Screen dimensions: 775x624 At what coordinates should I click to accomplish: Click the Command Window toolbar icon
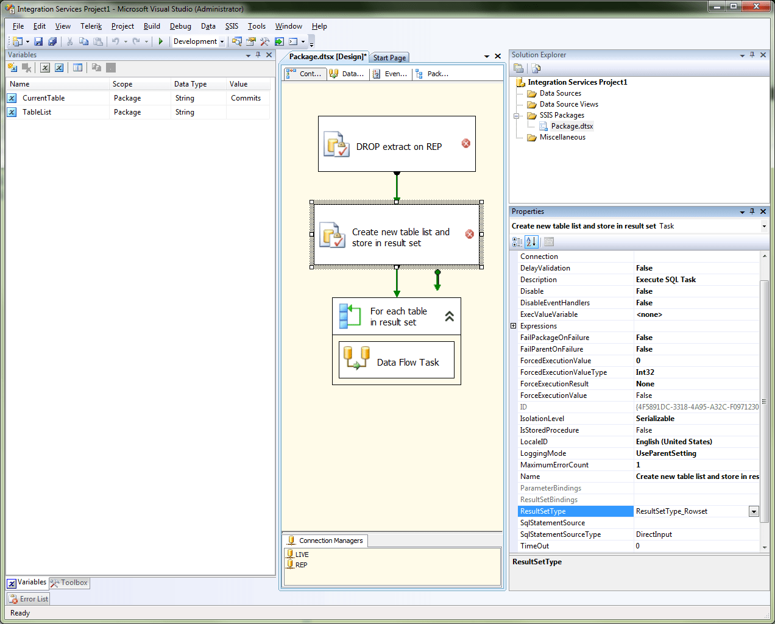coord(293,41)
